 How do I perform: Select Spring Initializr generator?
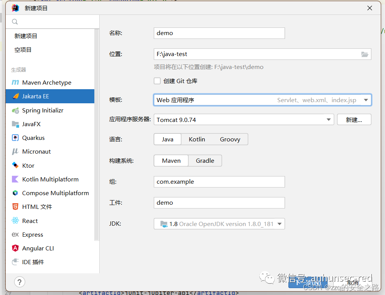click(x=50, y=111)
